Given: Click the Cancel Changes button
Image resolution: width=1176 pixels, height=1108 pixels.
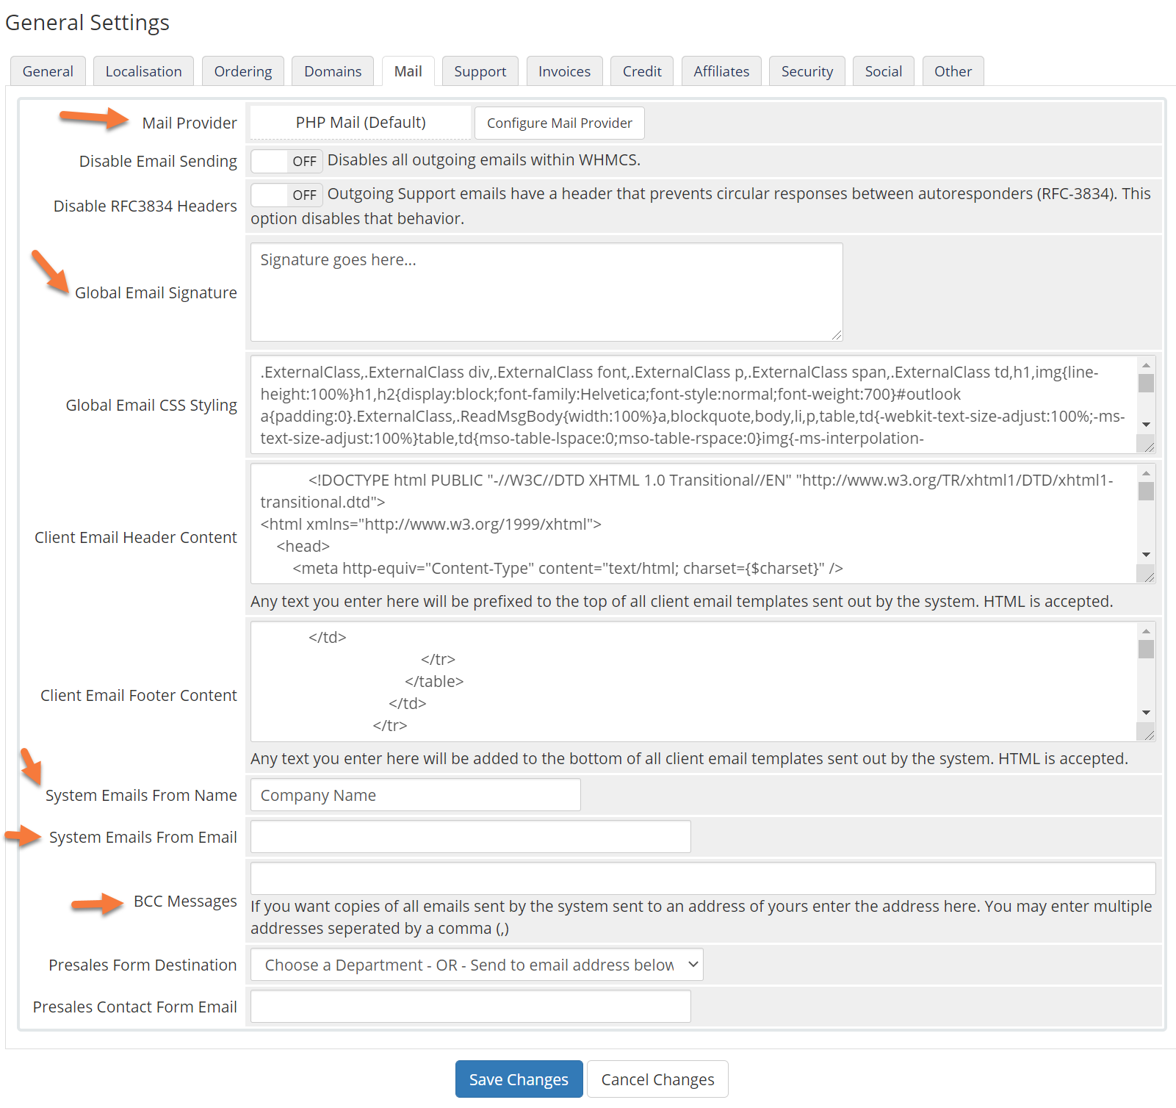Looking at the screenshot, I should 657,1079.
